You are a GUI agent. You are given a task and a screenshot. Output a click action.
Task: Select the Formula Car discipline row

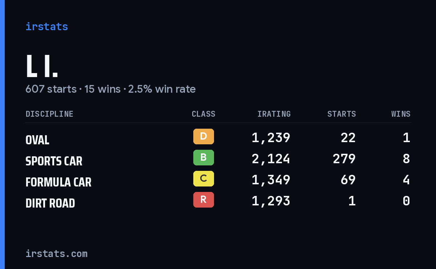pyautogui.click(x=218, y=180)
